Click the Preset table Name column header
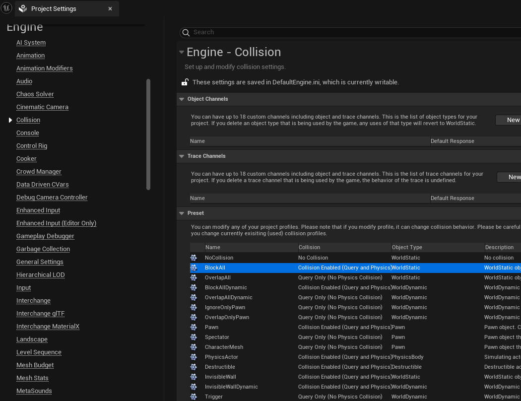This screenshot has height=401, width=521. coord(251,248)
